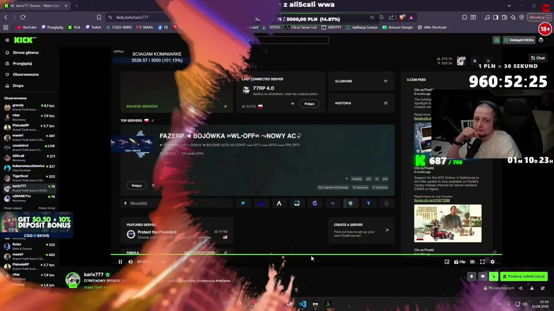
Task: Open the Kick hamburger sidebar menu
Action: click(x=7, y=40)
